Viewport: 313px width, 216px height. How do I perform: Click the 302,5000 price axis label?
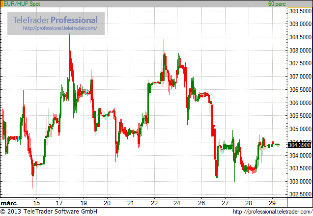coord(300,194)
